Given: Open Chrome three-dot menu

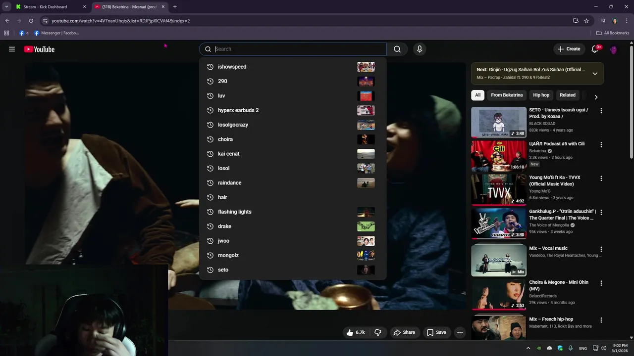Looking at the screenshot, I should [x=627, y=21].
